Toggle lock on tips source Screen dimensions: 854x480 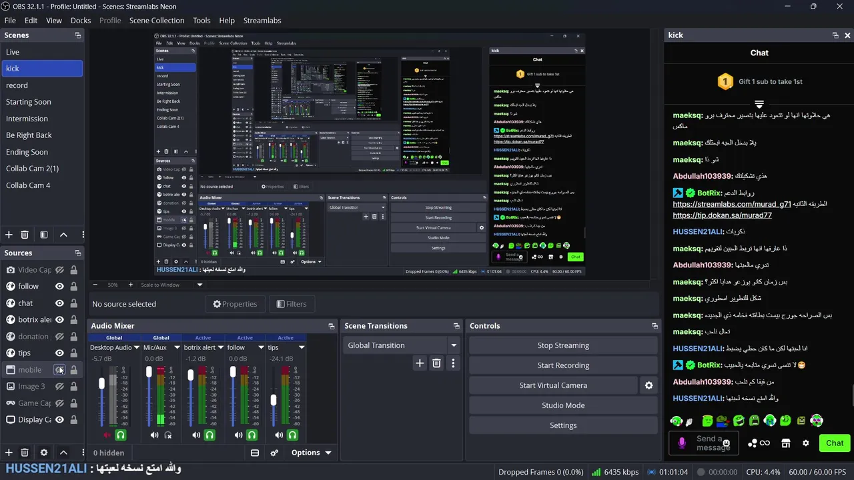[73, 353]
